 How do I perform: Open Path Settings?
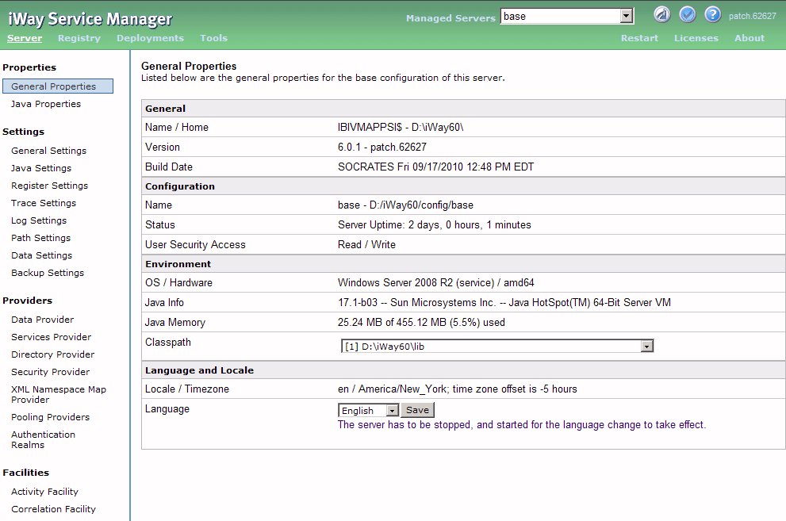click(x=40, y=238)
